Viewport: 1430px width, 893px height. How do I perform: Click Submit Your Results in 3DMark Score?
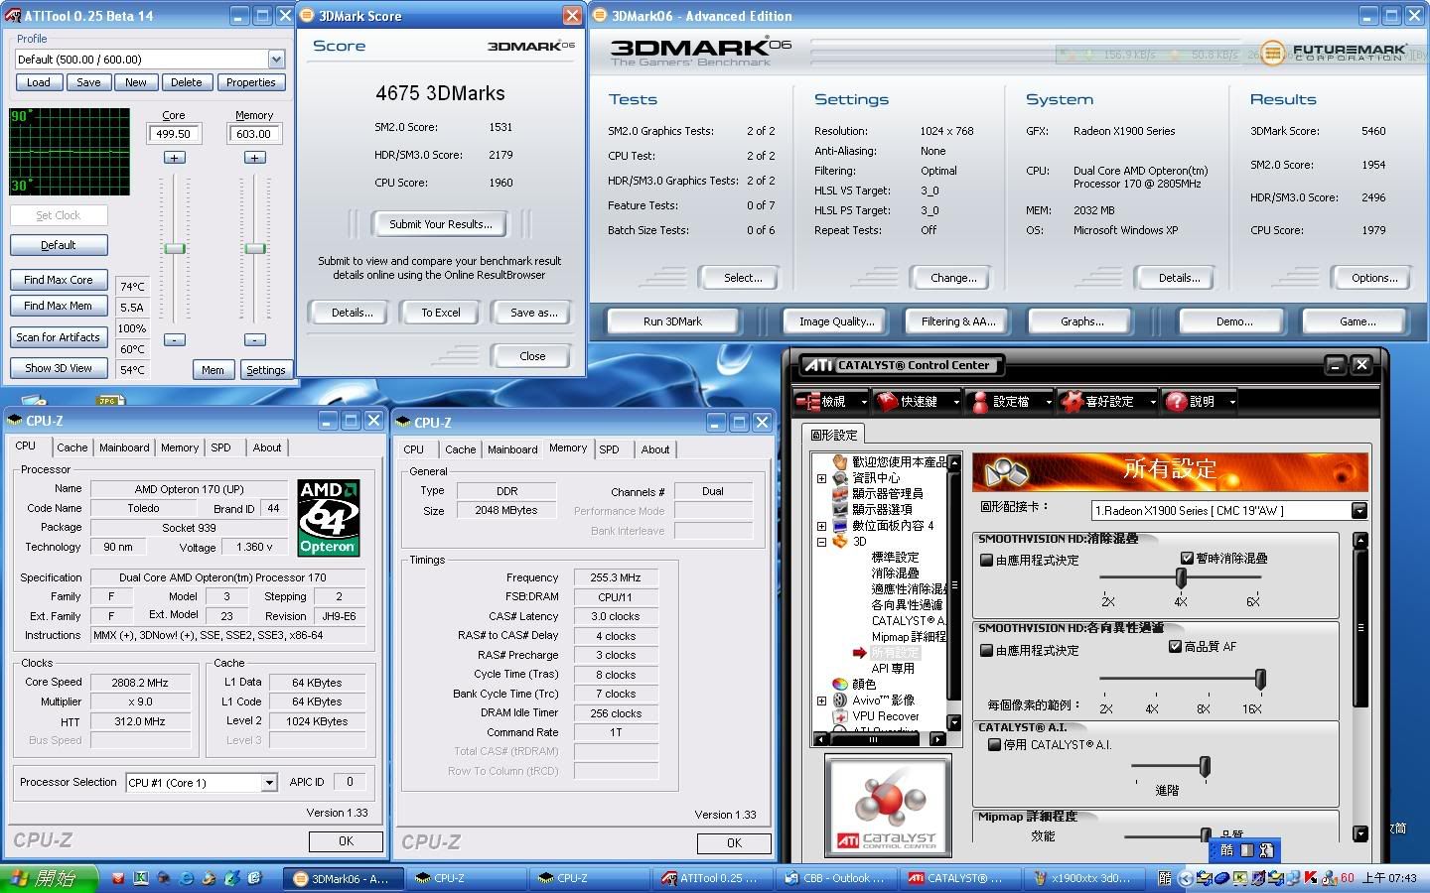pos(440,224)
